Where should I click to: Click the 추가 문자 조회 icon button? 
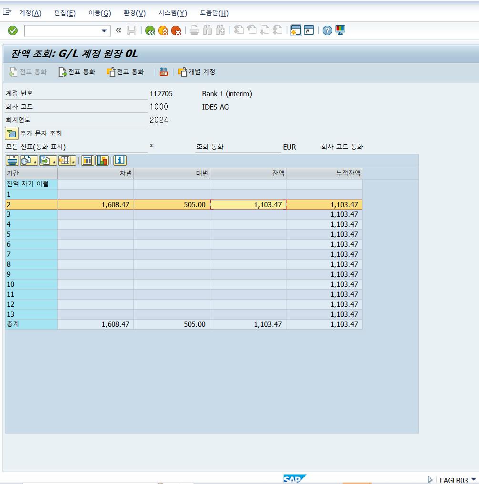[11, 134]
